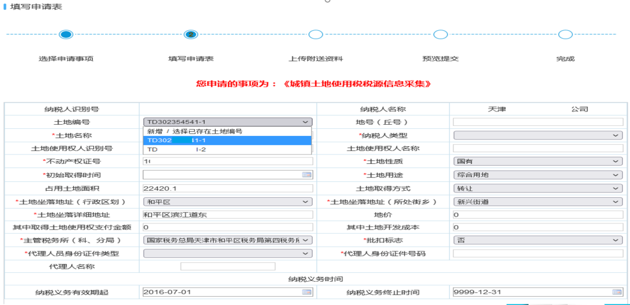Click the 地号（丘号）input field

coord(538,122)
